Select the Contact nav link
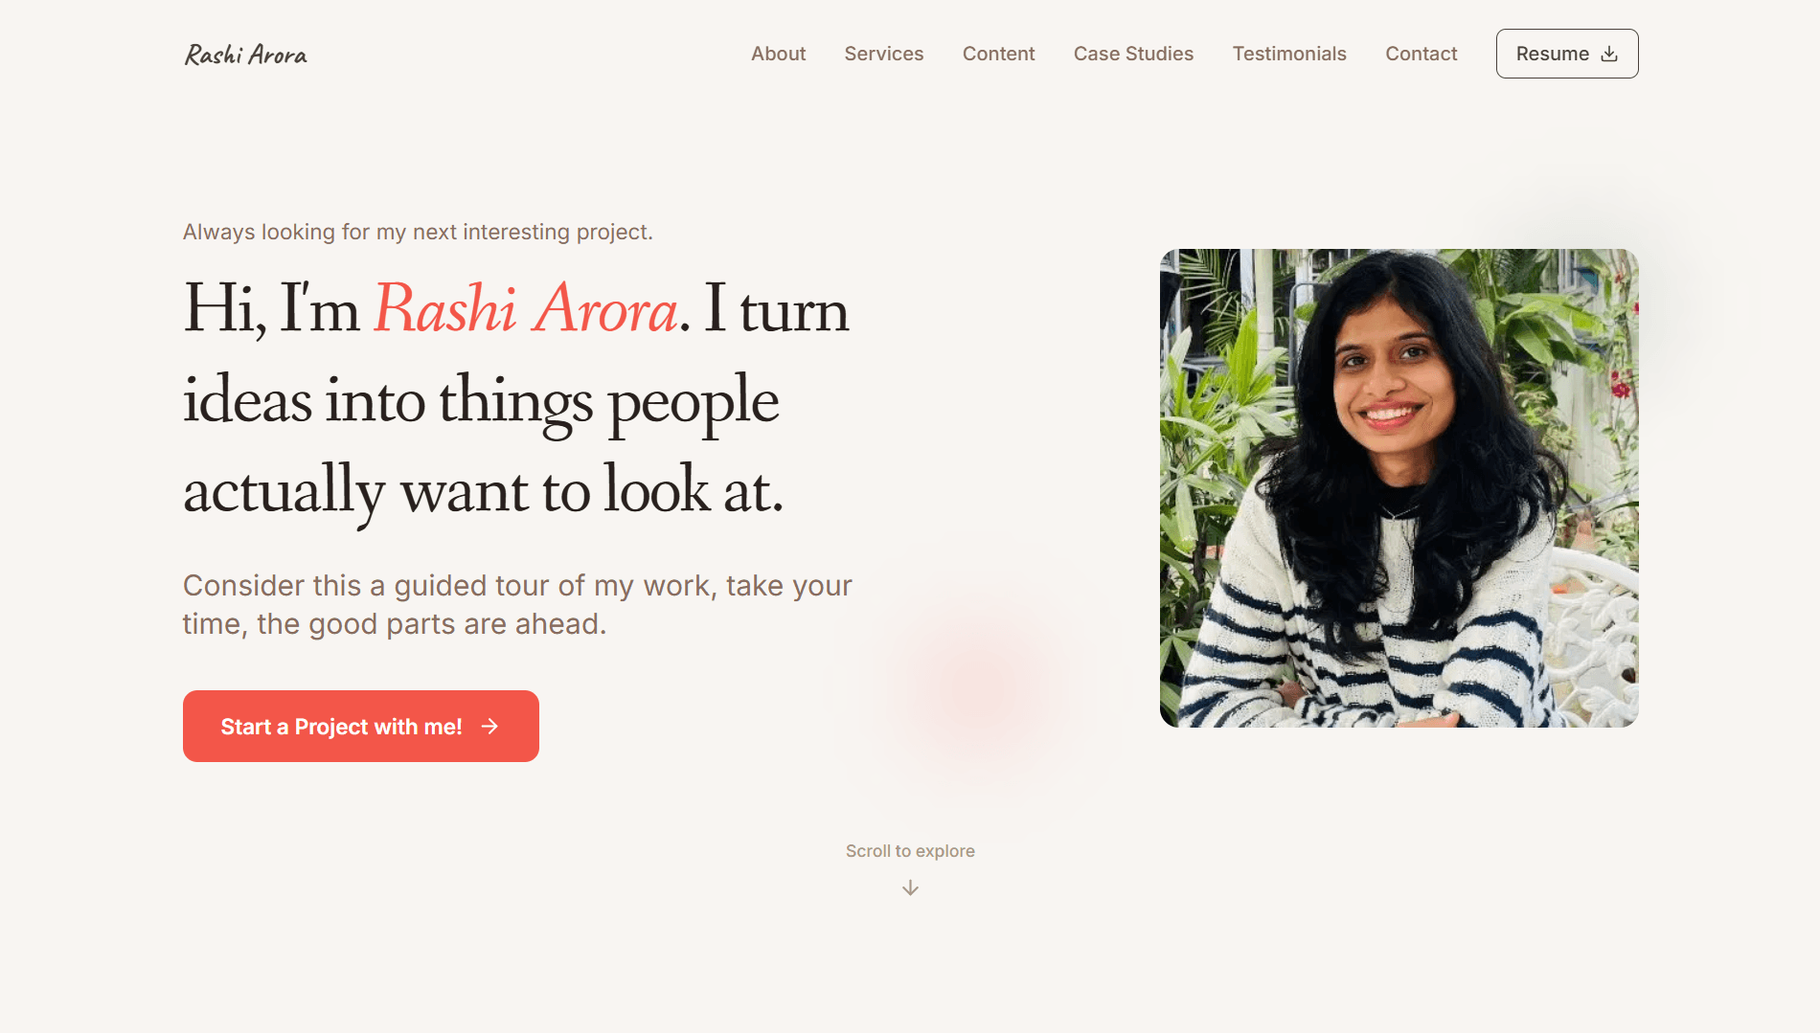 tap(1421, 54)
